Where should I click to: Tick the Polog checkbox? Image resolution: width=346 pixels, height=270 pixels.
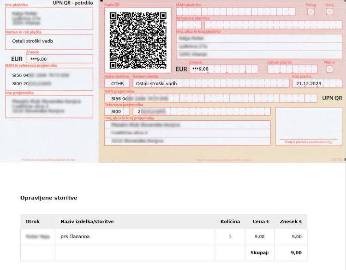(x=311, y=12)
